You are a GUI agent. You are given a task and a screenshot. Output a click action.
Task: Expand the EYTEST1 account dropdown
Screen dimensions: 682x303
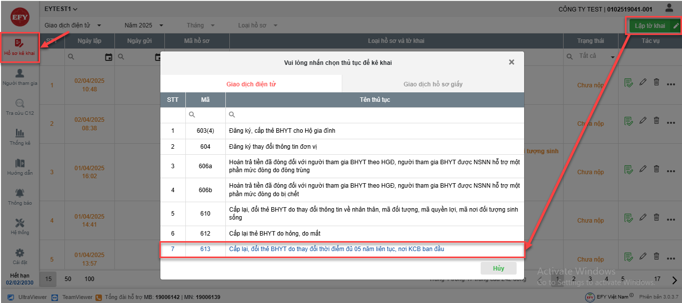point(61,9)
